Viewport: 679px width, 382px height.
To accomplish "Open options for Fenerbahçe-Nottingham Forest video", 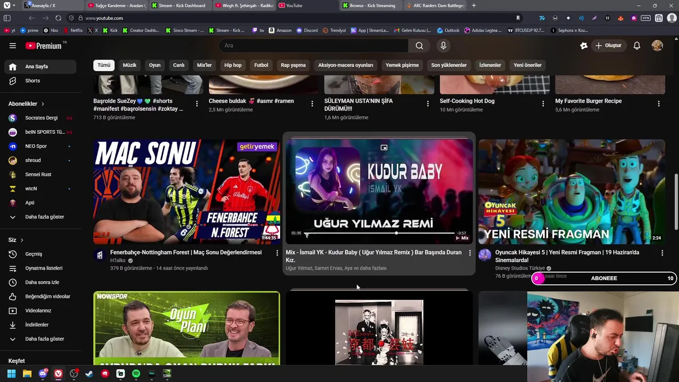I will coord(277,253).
